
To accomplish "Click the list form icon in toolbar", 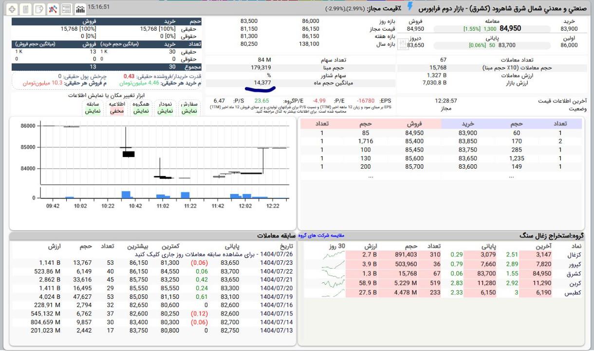I will [66, 9].
